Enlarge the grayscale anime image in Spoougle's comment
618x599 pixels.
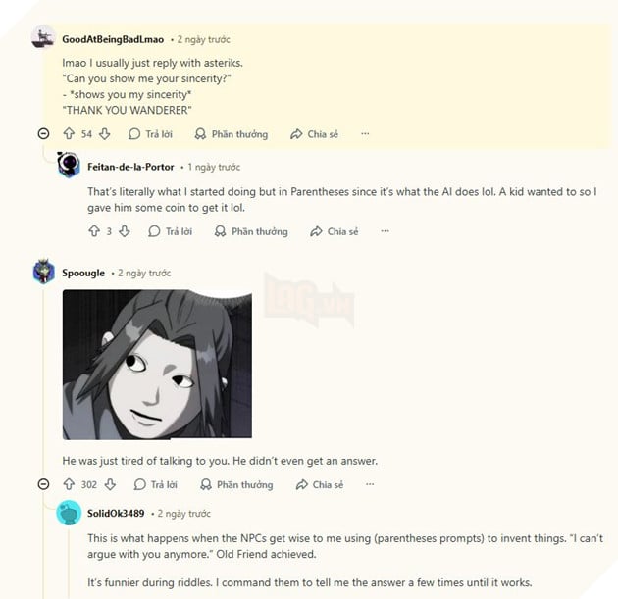[x=157, y=365]
